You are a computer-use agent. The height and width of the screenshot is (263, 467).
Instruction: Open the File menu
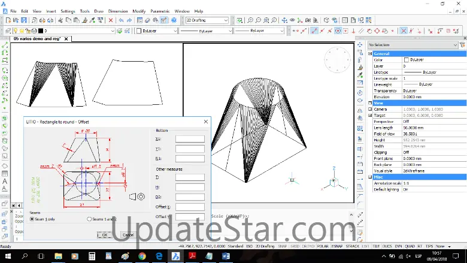[13, 11]
